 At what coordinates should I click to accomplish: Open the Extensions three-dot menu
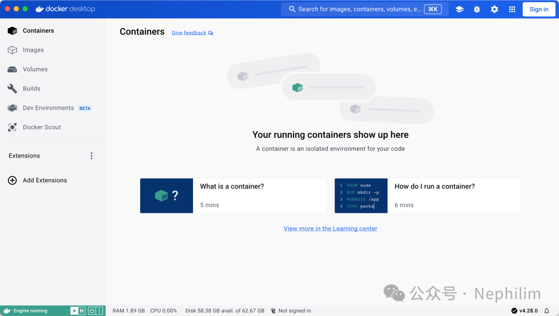click(92, 156)
